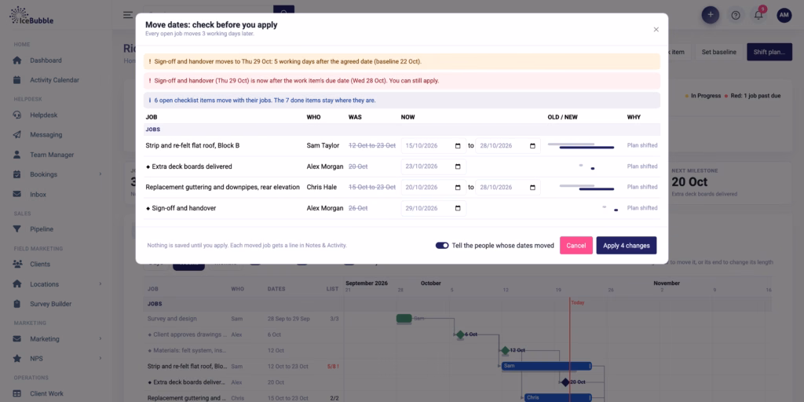Click the orange baseline warning banner

[x=401, y=61]
